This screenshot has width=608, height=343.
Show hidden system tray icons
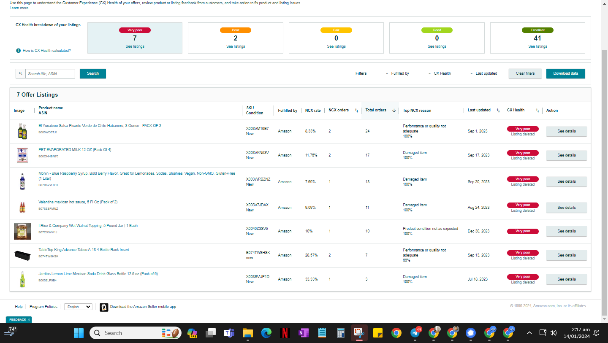click(529, 333)
